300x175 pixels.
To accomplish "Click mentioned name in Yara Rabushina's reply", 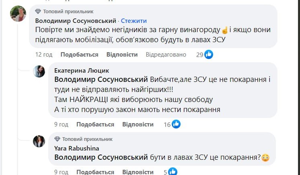I will (x=101, y=157).
